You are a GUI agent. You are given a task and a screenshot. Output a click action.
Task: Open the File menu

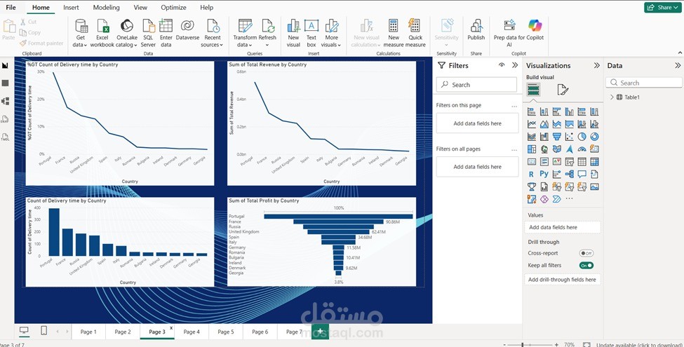(11, 8)
